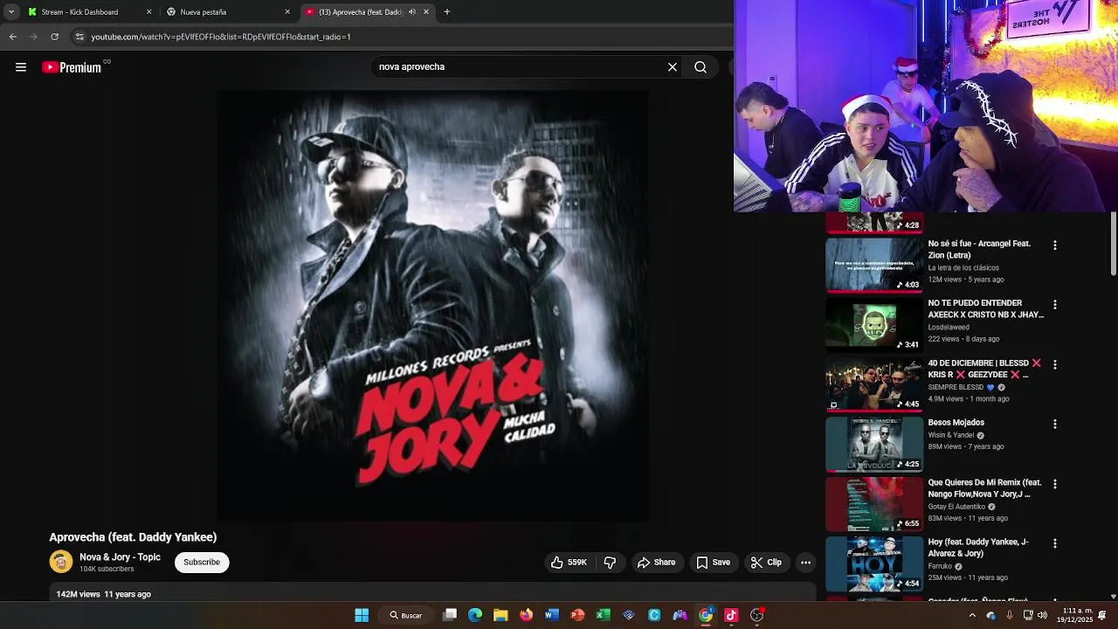1118x629 pixels.
Task: Open Microsoft Word from taskbar
Action: point(551,615)
